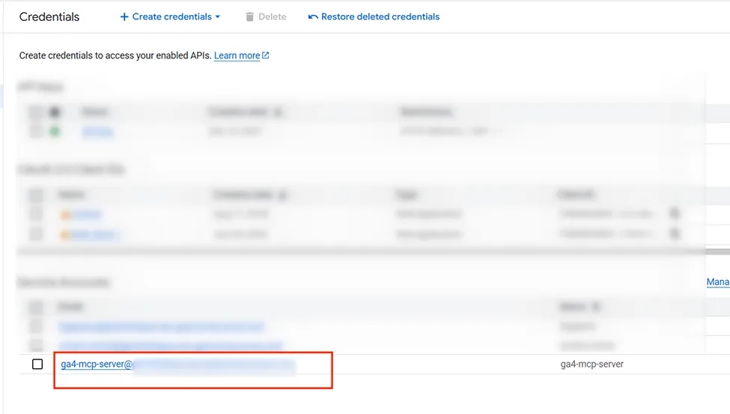Click the external-link icon after Learn more
This screenshot has height=414, width=730.
pos(266,55)
